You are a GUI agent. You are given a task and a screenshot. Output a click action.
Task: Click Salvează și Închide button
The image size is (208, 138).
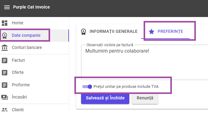pos(105,98)
